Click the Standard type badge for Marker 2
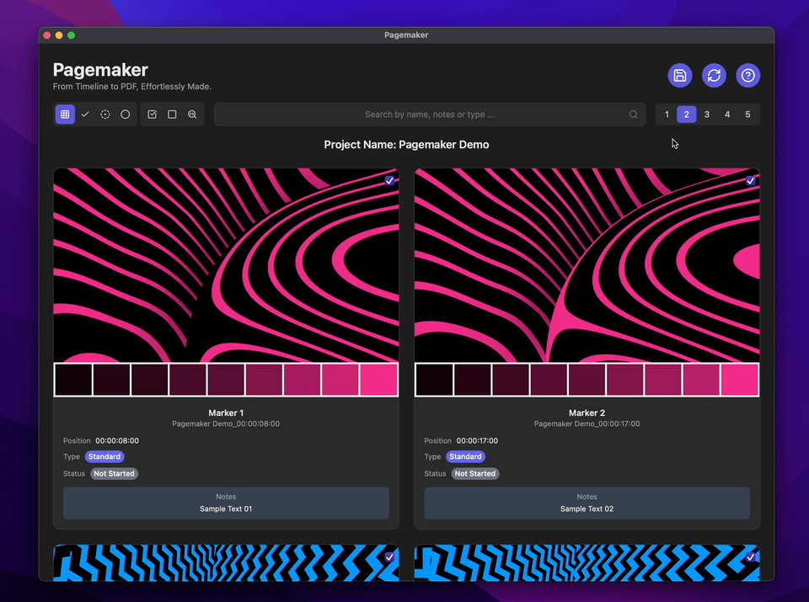The image size is (809, 602). [x=465, y=456]
